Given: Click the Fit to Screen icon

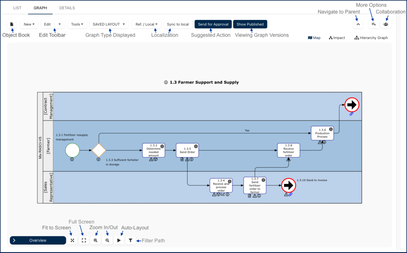Looking at the screenshot, I should click(x=72, y=240).
